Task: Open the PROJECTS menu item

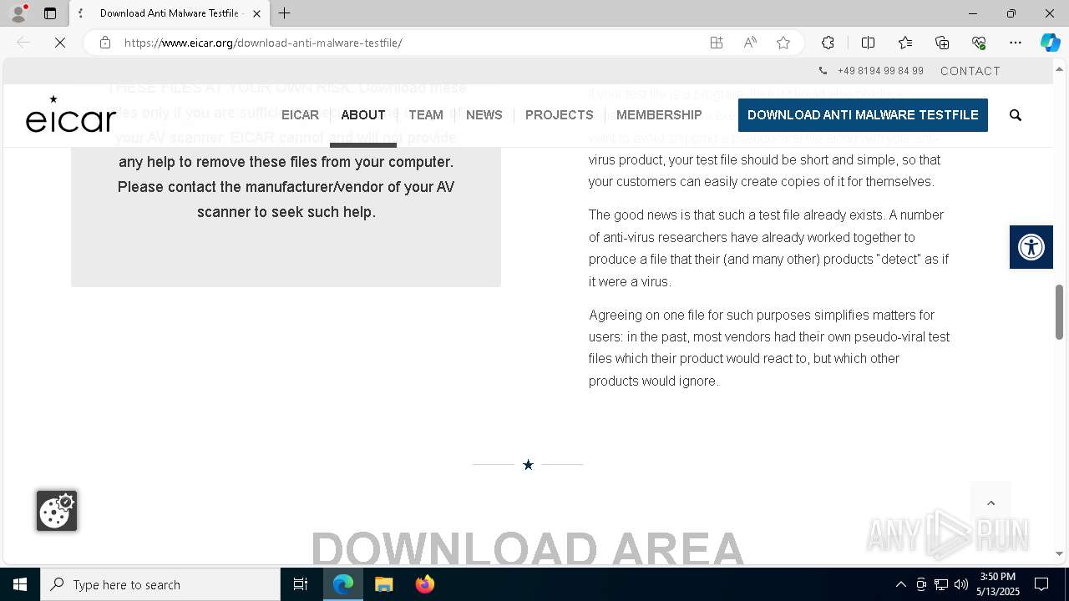Action: click(560, 115)
